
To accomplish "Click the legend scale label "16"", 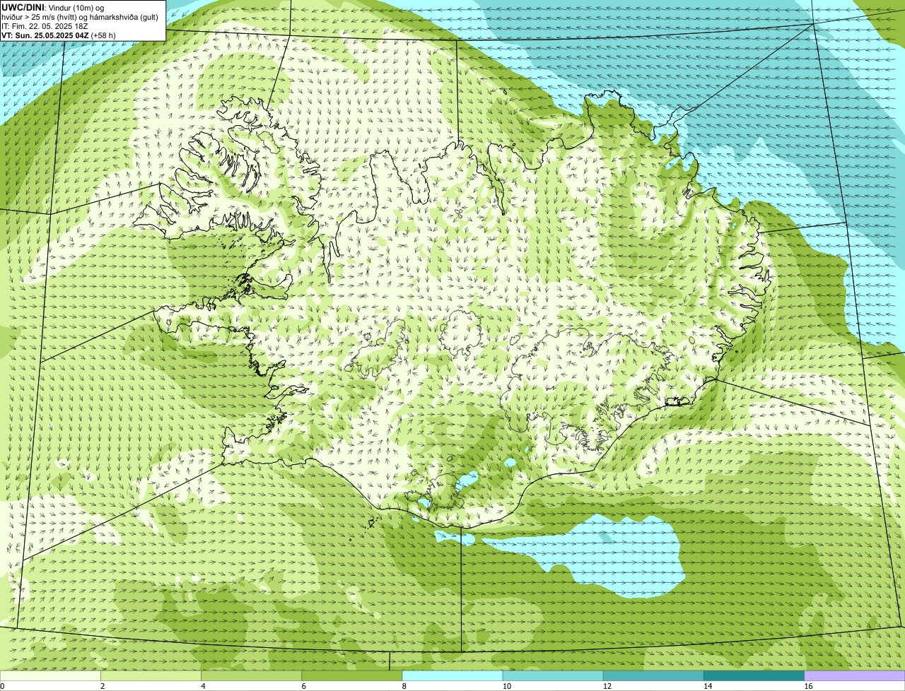I will click(x=808, y=686).
